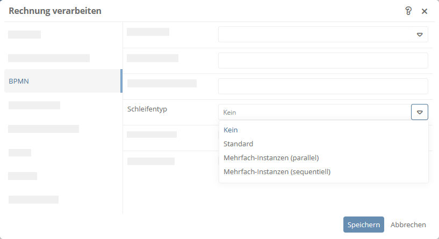Select Mehrfach-Instanzen (sequentiell) option
439x239 pixels.
pyautogui.click(x=277, y=171)
